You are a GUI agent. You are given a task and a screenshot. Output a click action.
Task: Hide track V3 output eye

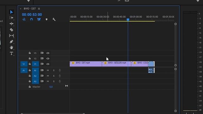click(x=48, y=53)
